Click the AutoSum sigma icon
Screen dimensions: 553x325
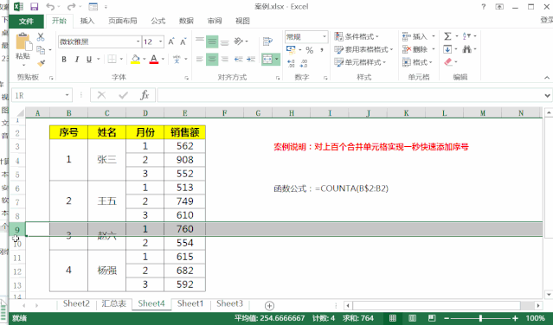(x=447, y=36)
